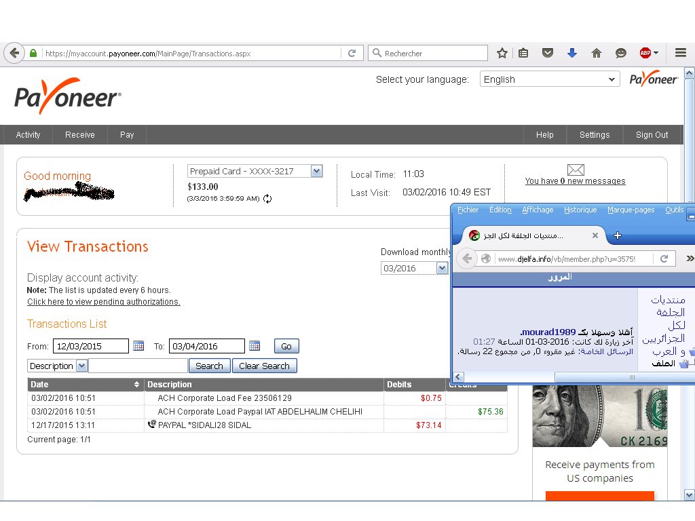Viewport: 695px width, 521px height.
Task: Expand the ABP icon dropdown arrow
Action: tap(656, 53)
